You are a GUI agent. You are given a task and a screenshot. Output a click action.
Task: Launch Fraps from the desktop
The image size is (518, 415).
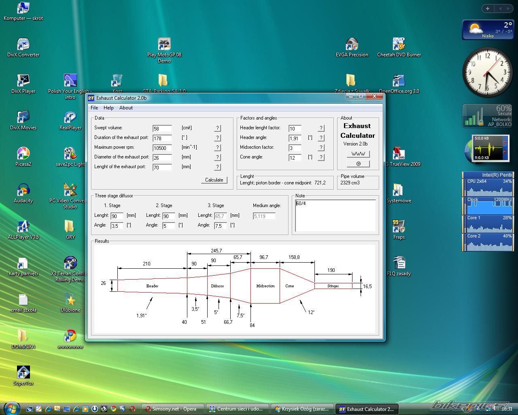(399, 230)
